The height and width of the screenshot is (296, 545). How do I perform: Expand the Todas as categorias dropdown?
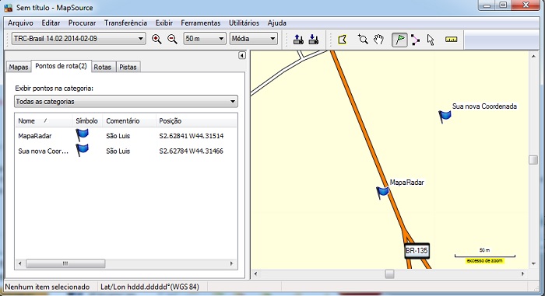click(x=126, y=102)
